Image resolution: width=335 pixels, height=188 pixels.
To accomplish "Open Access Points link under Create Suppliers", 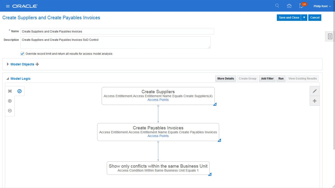I will (158, 100).
